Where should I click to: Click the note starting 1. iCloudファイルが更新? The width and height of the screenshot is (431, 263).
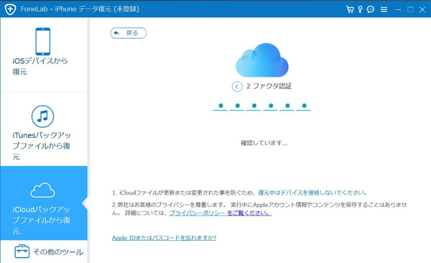coord(239,193)
